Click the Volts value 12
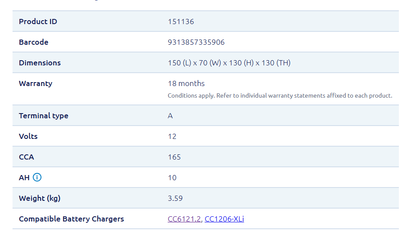This screenshot has height=249, width=417. [x=172, y=136]
